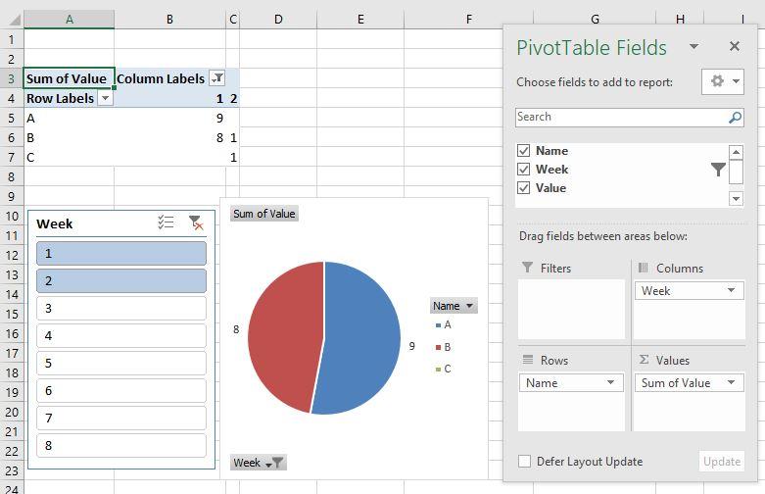The height and width of the screenshot is (494, 765).
Task: Open the Tools gear layout menu
Action: (723, 81)
